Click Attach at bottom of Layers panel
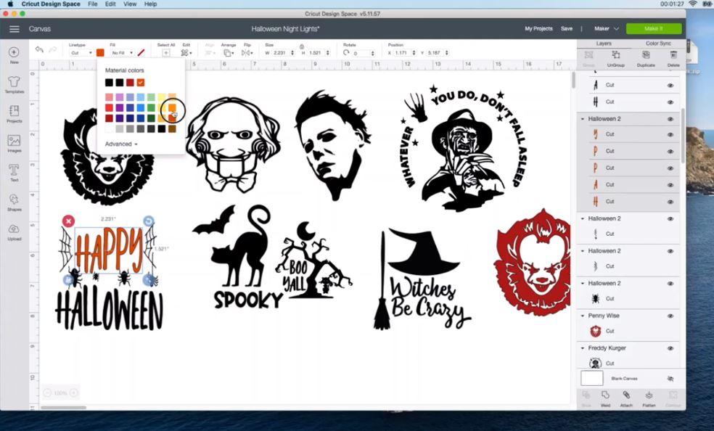714x431 pixels. pos(627,398)
